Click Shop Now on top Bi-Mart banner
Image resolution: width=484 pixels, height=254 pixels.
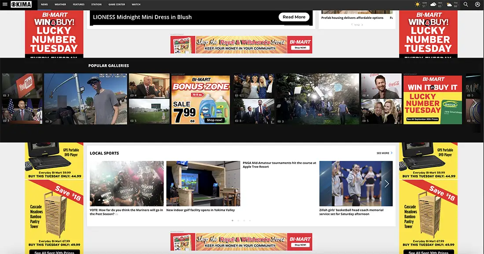tap(300, 48)
